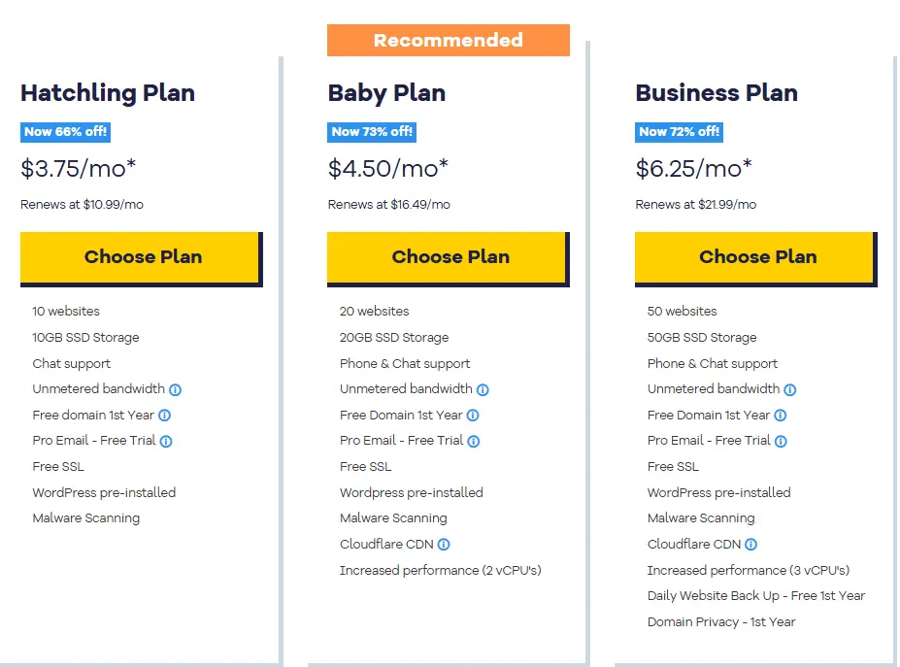Click info icon beside Business Cloudflare CDN

tap(751, 545)
